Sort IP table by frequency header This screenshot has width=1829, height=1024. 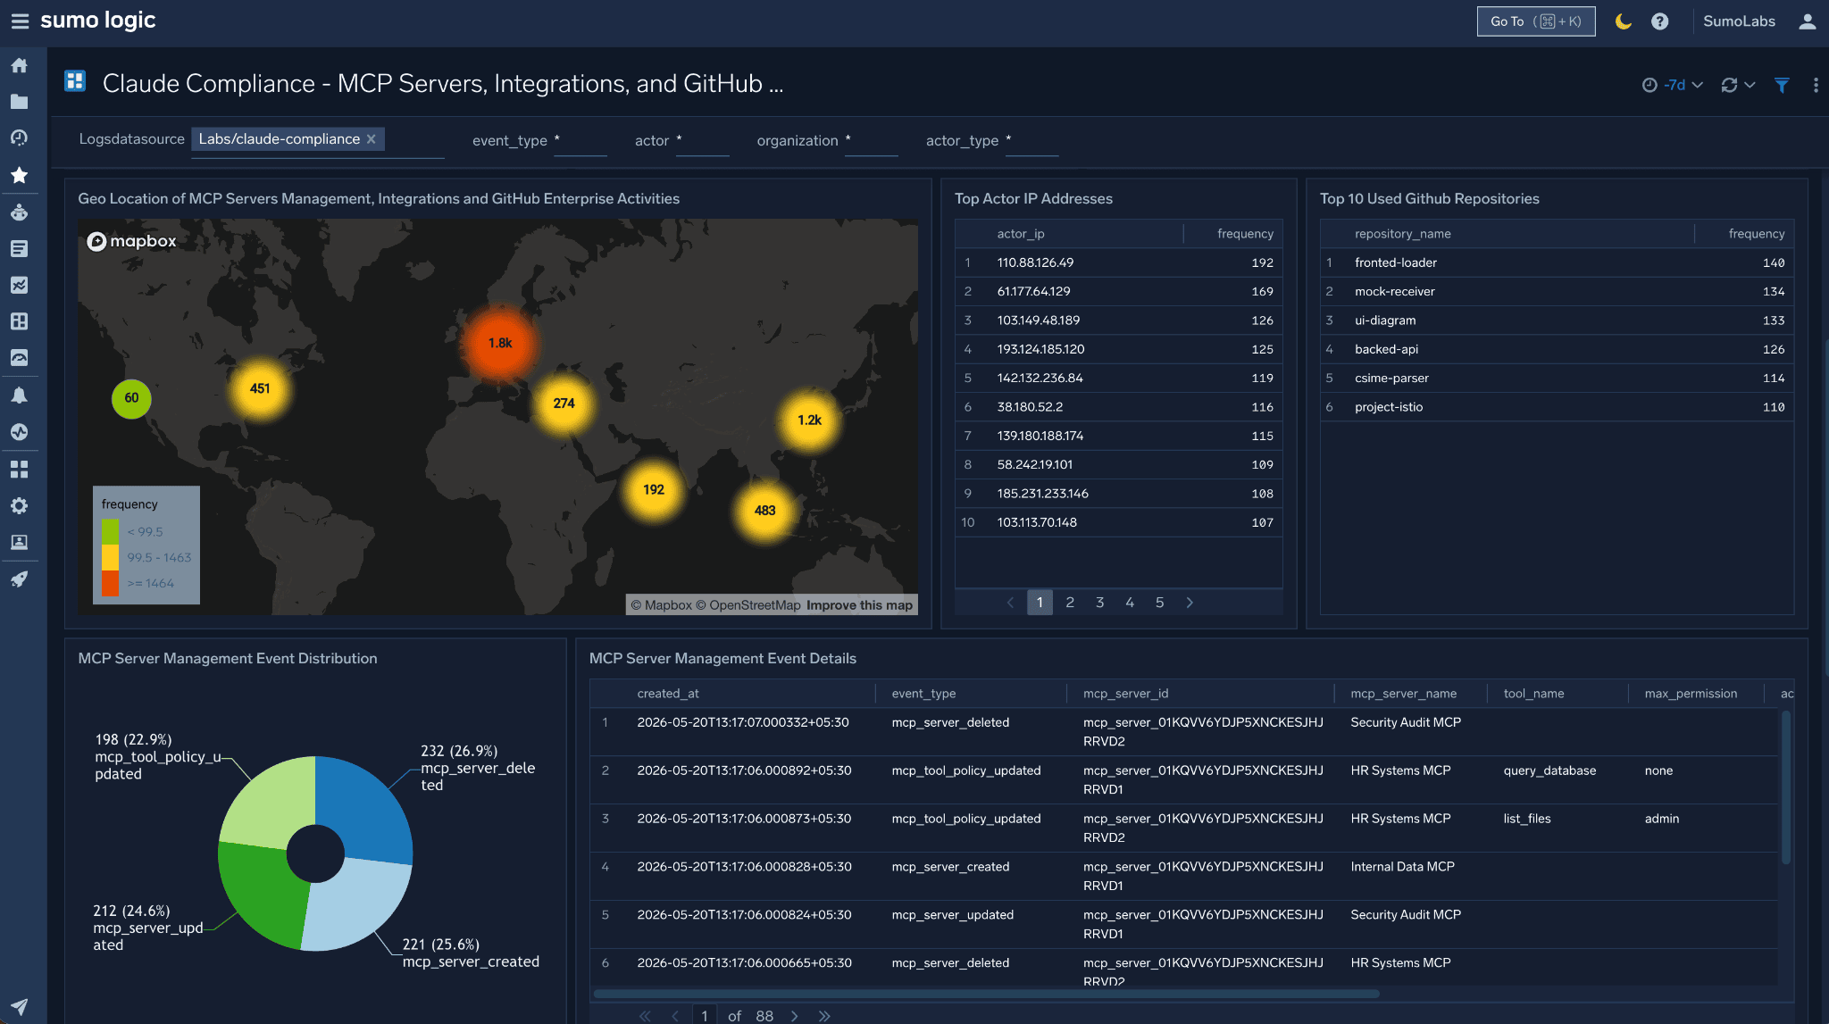tap(1245, 234)
